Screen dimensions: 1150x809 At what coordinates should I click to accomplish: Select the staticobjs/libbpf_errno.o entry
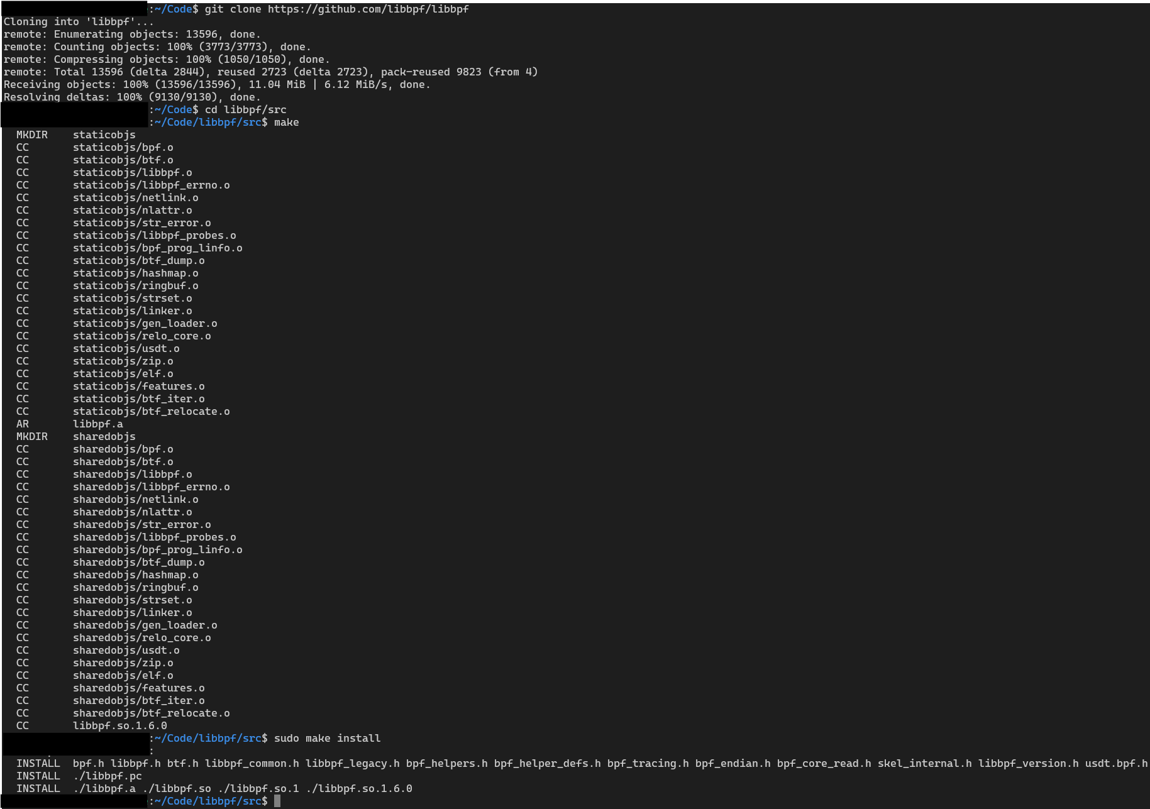click(151, 185)
